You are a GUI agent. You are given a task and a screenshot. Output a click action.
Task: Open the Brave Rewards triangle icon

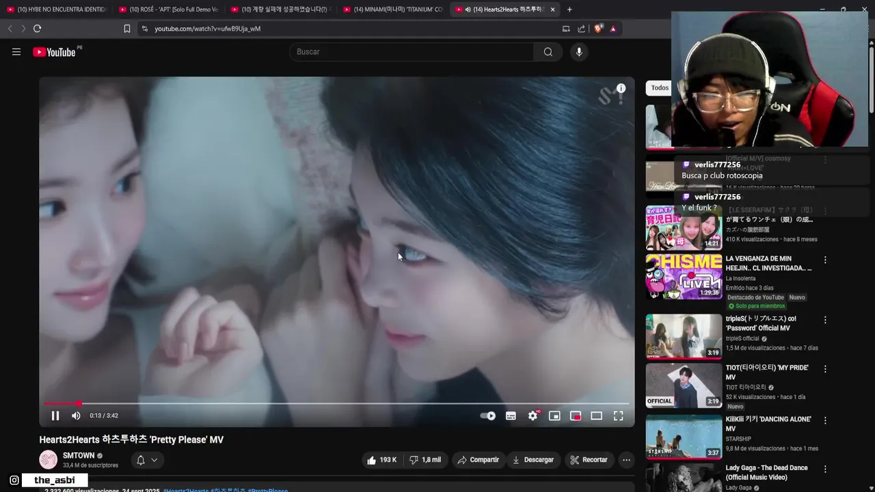click(x=613, y=29)
